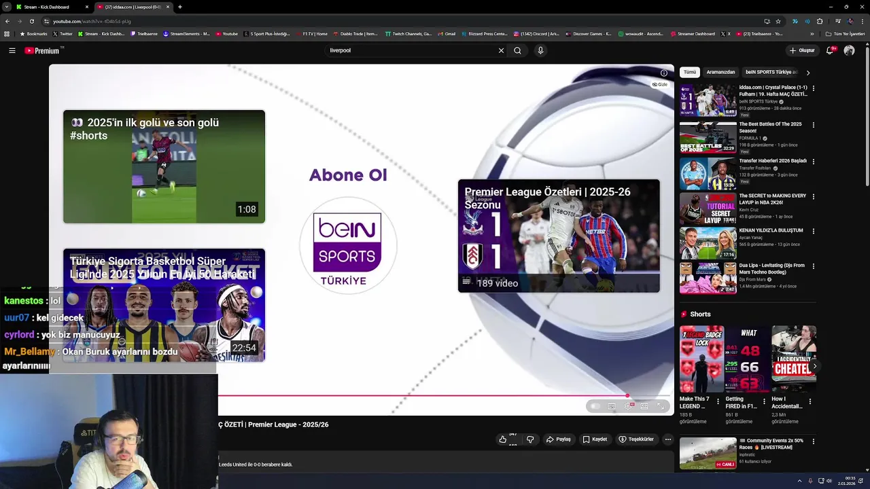Seek using the red progress bar

click(x=445, y=395)
